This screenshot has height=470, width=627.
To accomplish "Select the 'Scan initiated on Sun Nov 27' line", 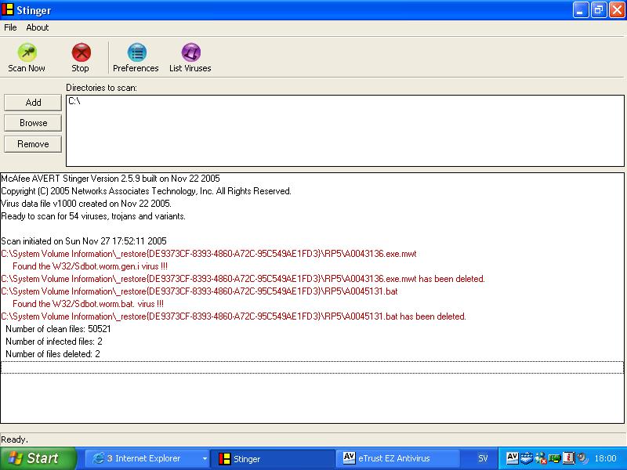I will click(x=84, y=241).
